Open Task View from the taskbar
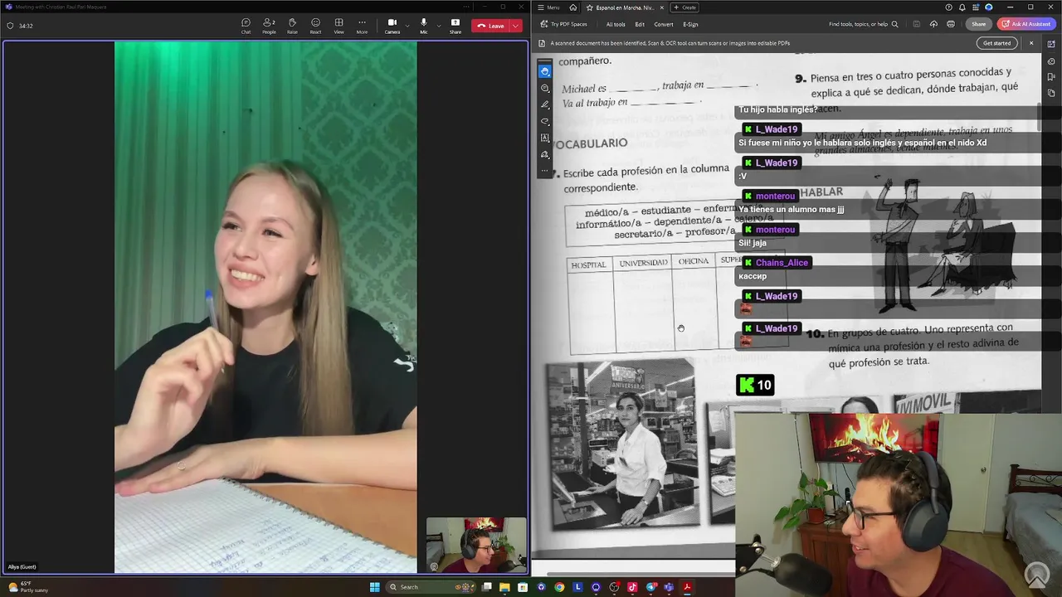The width and height of the screenshot is (1062, 597). click(487, 587)
